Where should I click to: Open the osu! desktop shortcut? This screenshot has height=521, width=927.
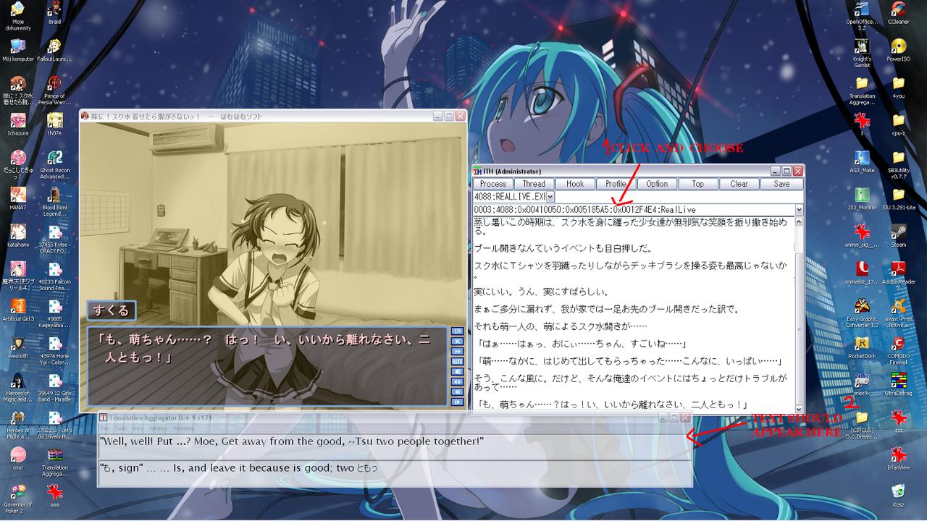[x=17, y=456]
